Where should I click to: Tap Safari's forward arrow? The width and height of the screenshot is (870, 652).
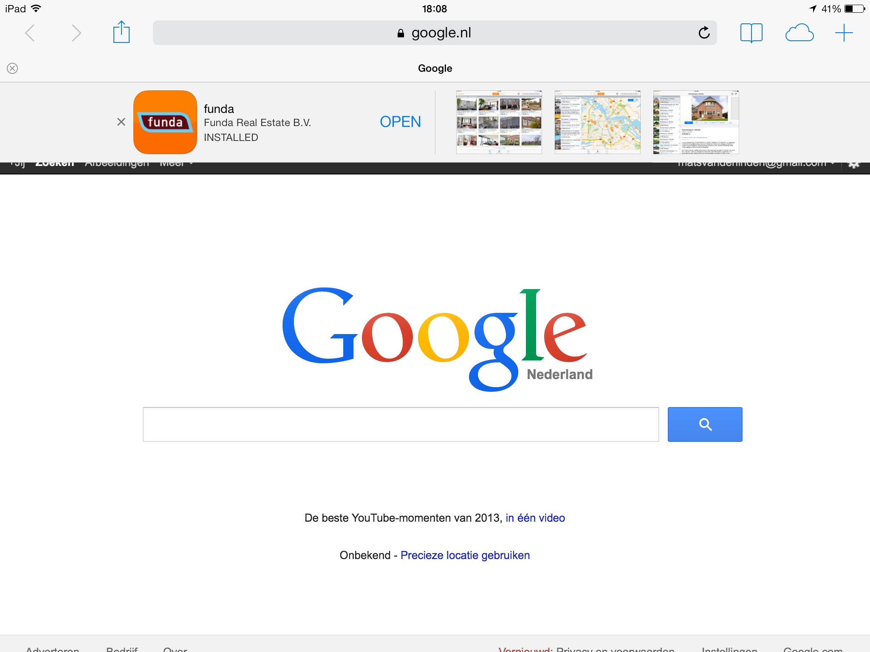(76, 33)
